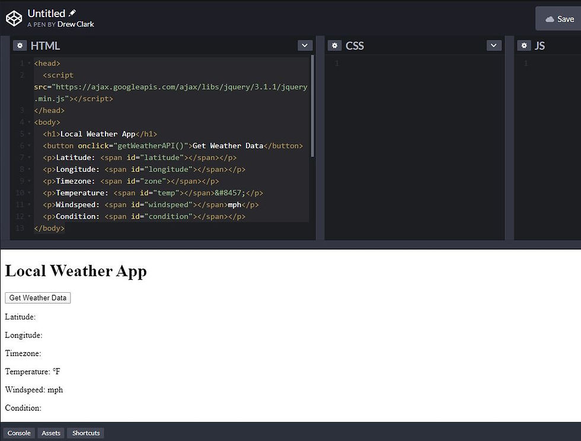Viewport: 581px width, 441px height.
Task: Open the Console panel
Action: (19, 433)
